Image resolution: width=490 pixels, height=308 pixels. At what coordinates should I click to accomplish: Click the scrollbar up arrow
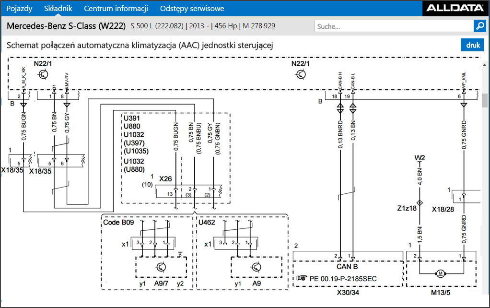pos(485,65)
